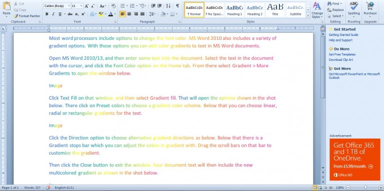Select Print Layout view button

pos(315,188)
